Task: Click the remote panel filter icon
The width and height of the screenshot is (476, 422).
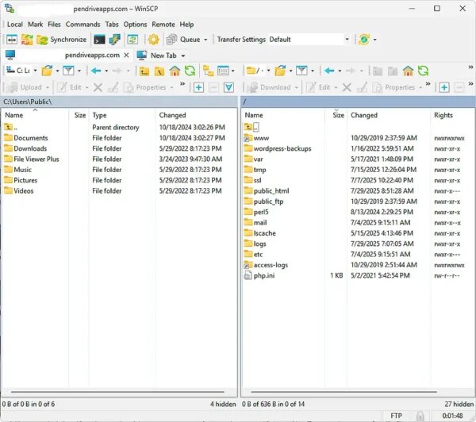Action: tap(301, 71)
